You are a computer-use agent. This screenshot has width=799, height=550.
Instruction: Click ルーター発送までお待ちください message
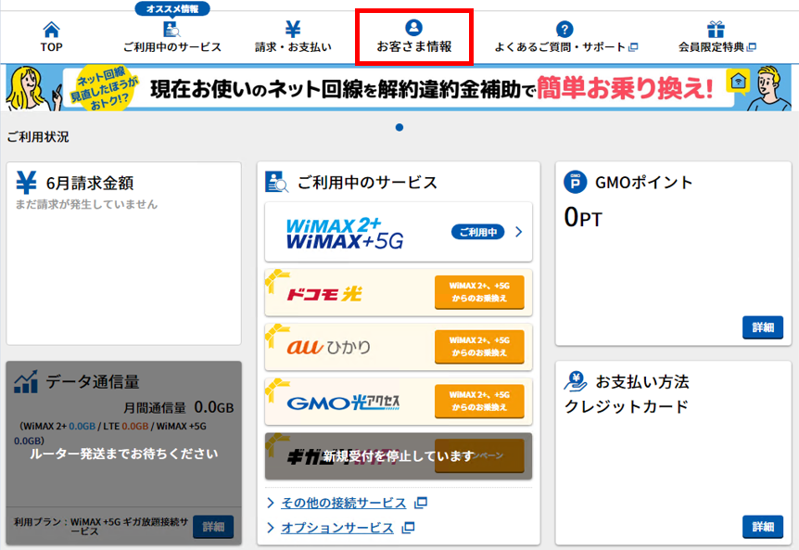point(124,454)
